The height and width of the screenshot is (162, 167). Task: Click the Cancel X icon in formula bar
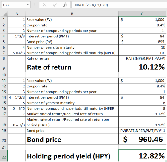pos(44,5)
